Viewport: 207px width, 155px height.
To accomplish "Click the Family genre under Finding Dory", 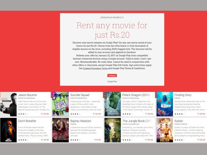I will (177, 98).
